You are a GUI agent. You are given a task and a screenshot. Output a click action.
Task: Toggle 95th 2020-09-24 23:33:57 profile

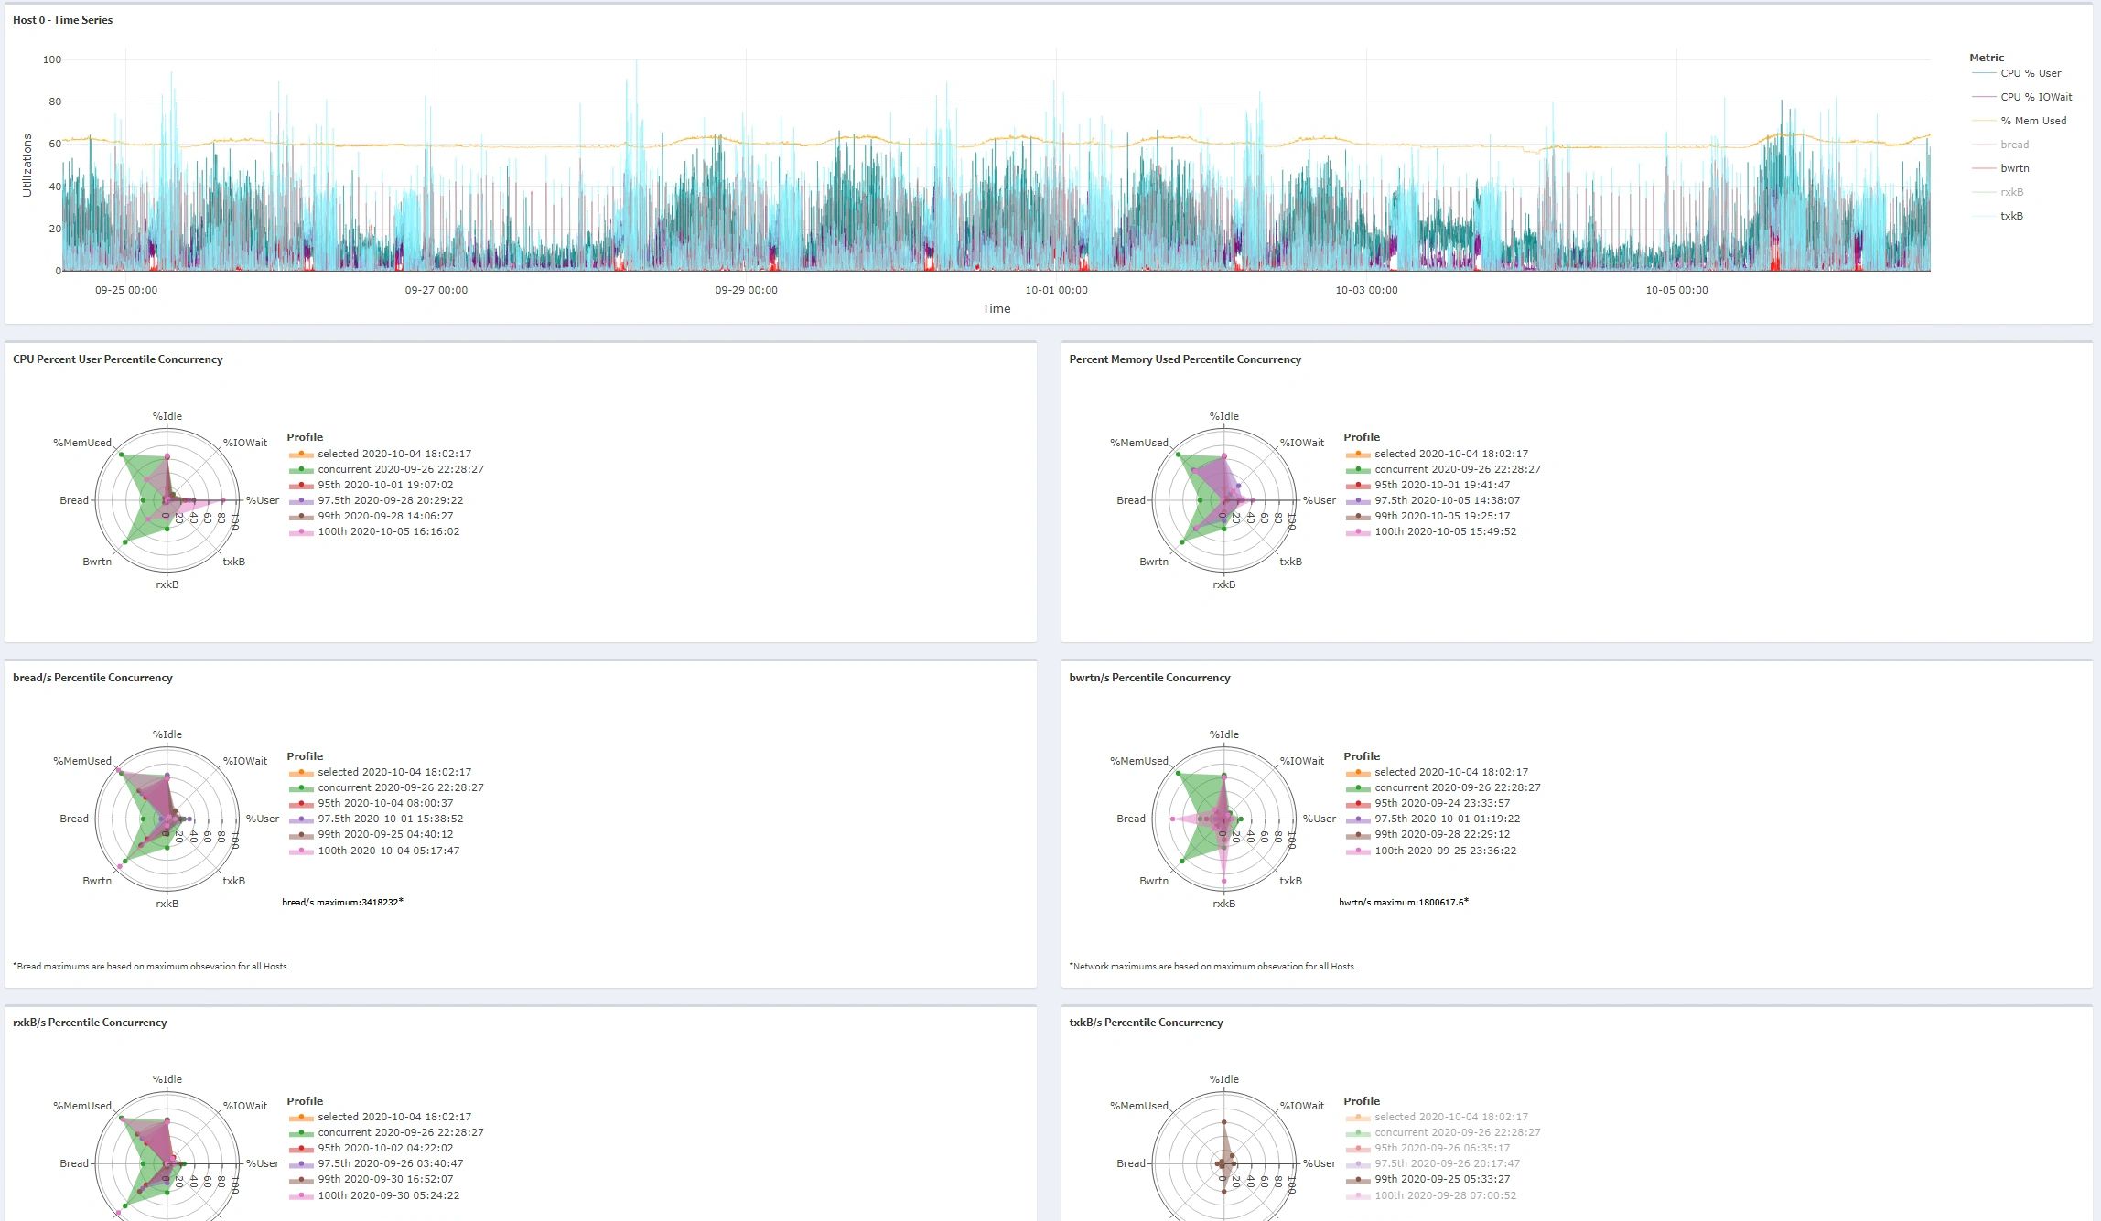pos(1428,803)
